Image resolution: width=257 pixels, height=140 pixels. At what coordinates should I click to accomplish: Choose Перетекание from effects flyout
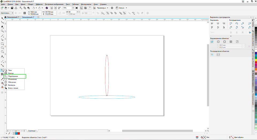pos(14,76)
